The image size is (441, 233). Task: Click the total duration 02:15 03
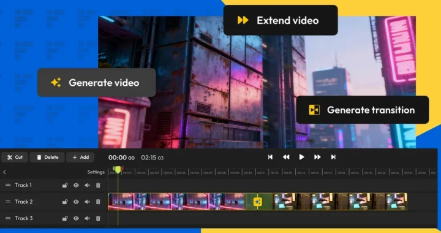[152, 158]
